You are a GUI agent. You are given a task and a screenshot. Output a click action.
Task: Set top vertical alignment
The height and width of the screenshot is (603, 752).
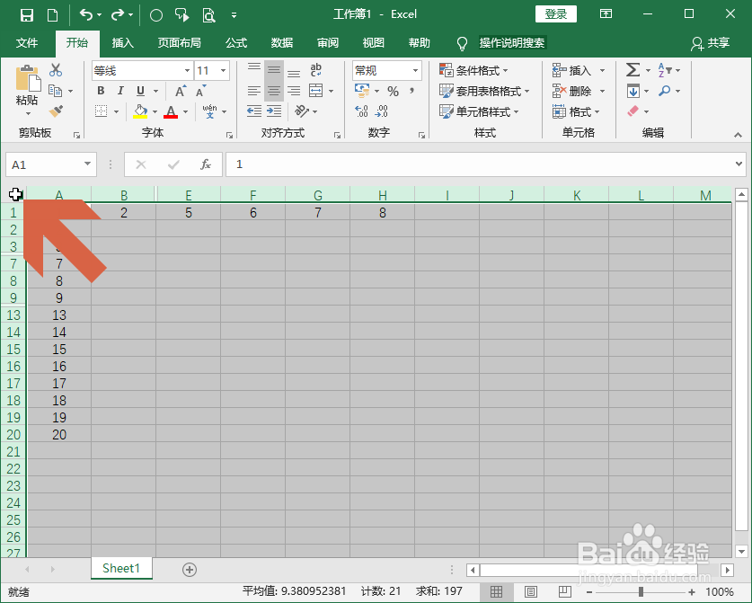pos(253,70)
